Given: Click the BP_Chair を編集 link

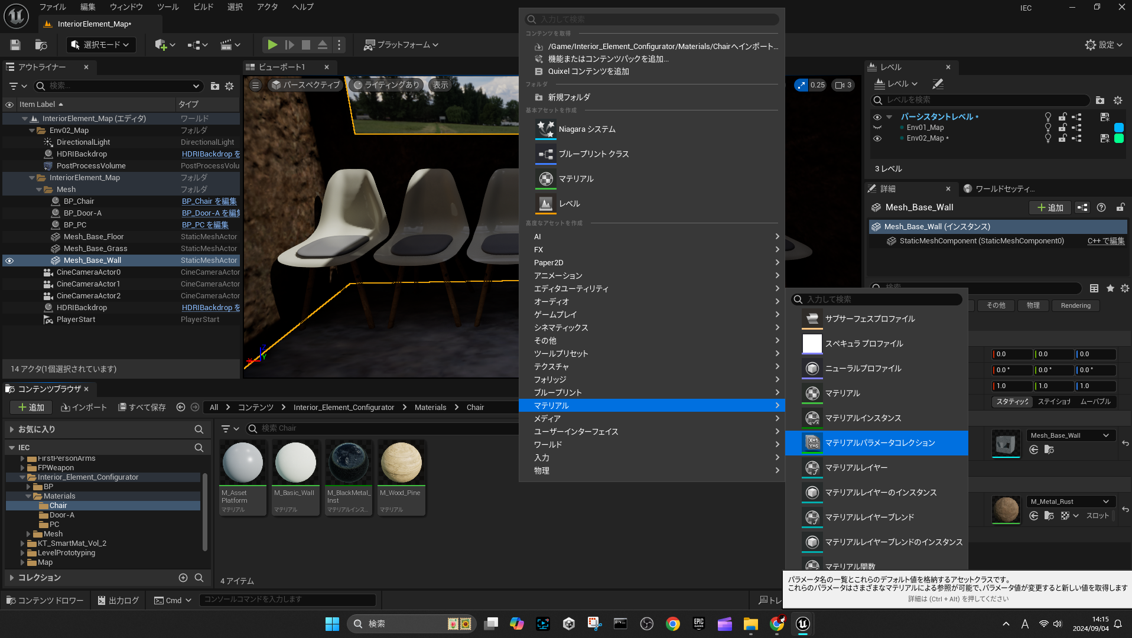Looking at the screenshot, I should click(209, 201).
